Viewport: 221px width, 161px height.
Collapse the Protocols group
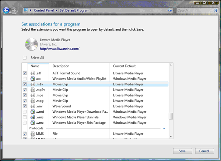(x=164, y=128)
